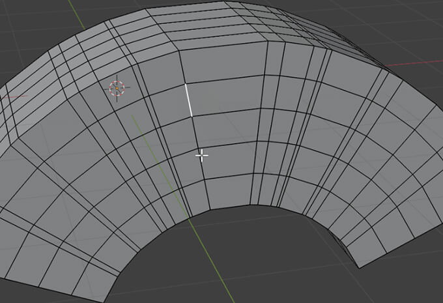Click vertex at bottom of white edge
This screenshot has height=303, width=443.
193,117
